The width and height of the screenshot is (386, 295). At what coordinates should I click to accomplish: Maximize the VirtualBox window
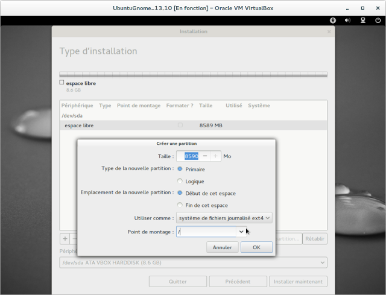click(362, 8)
